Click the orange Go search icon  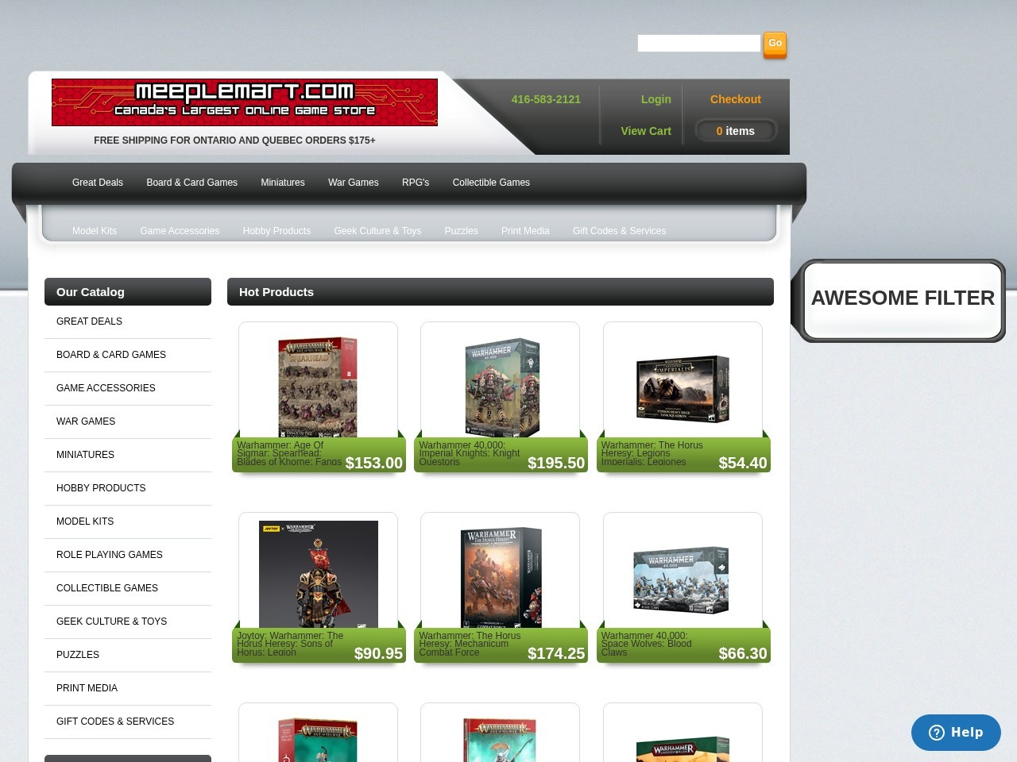tap(774, 43)
